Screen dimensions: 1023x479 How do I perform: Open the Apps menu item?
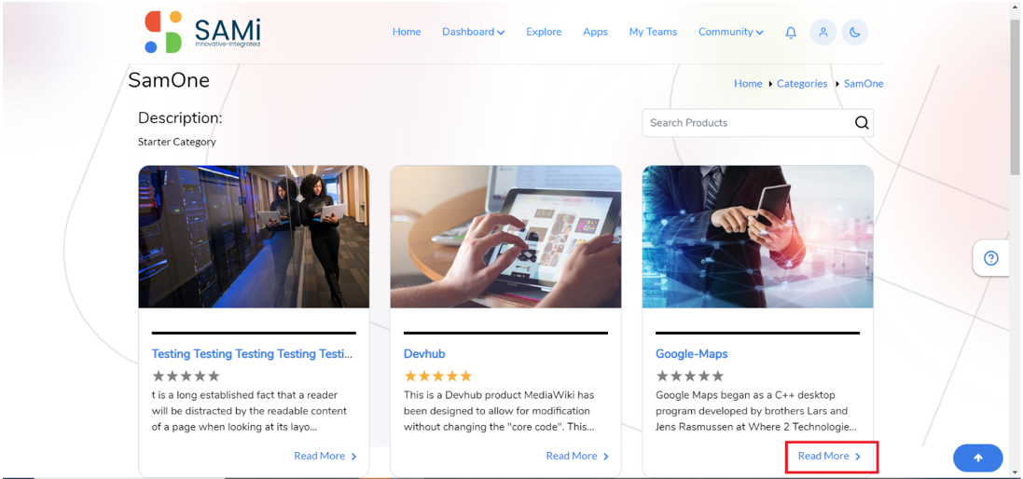coord(595,32)
